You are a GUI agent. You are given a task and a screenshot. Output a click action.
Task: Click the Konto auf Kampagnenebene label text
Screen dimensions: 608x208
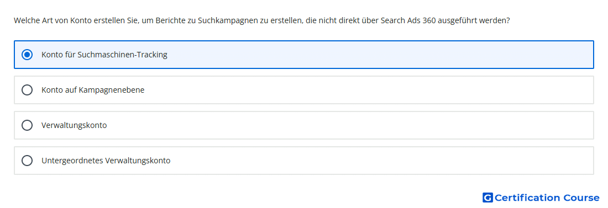(x=93, y=90)
